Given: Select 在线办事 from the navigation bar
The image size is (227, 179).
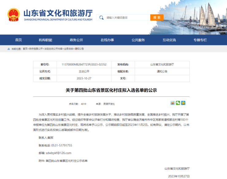Looking at the screenshot, I should point(107,40).
